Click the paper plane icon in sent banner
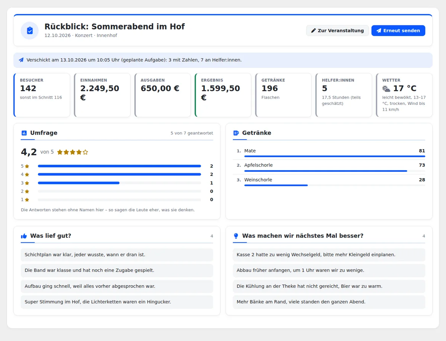446x341 pixels. pyautogui.click(x=21, y=60)
